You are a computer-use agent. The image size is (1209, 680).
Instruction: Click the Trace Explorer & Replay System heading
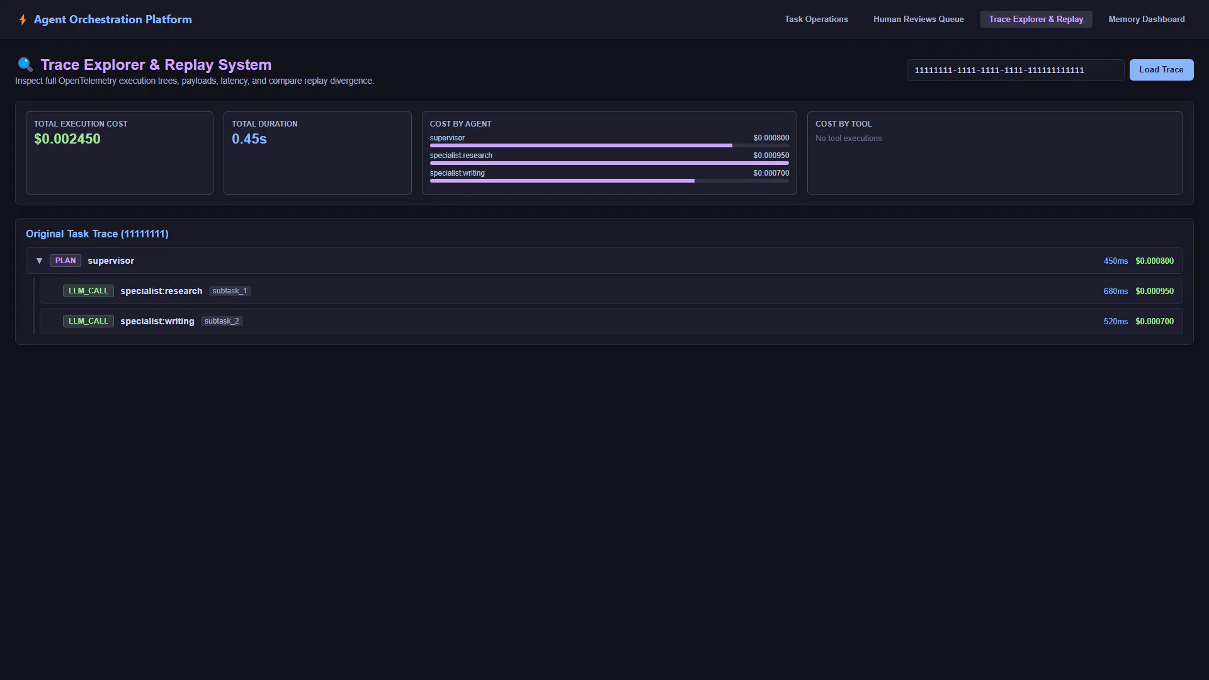(156, 65)
